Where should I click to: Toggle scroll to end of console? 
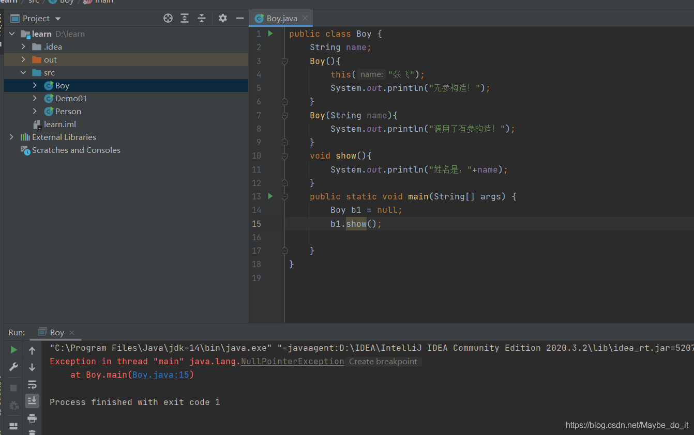point(32,400)
